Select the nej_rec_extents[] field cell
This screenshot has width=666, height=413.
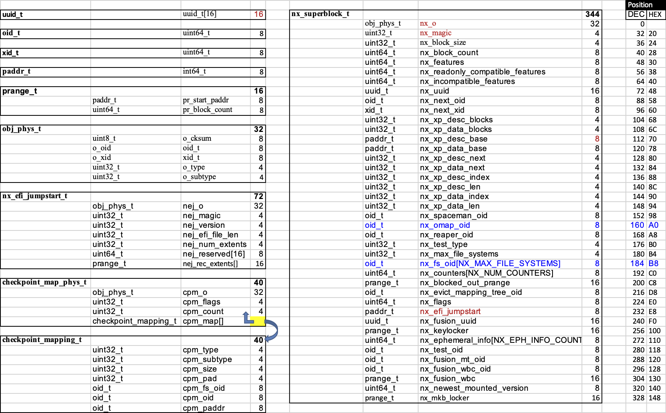click(x=215, y=264)
